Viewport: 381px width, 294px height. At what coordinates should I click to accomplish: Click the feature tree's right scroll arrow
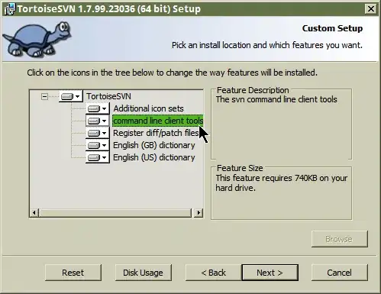tap(199, 212)
